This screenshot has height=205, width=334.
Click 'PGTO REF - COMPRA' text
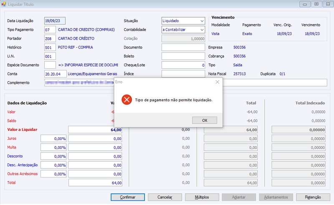76,47
